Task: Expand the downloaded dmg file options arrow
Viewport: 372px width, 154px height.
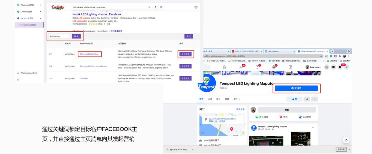Action: point(193,150)
